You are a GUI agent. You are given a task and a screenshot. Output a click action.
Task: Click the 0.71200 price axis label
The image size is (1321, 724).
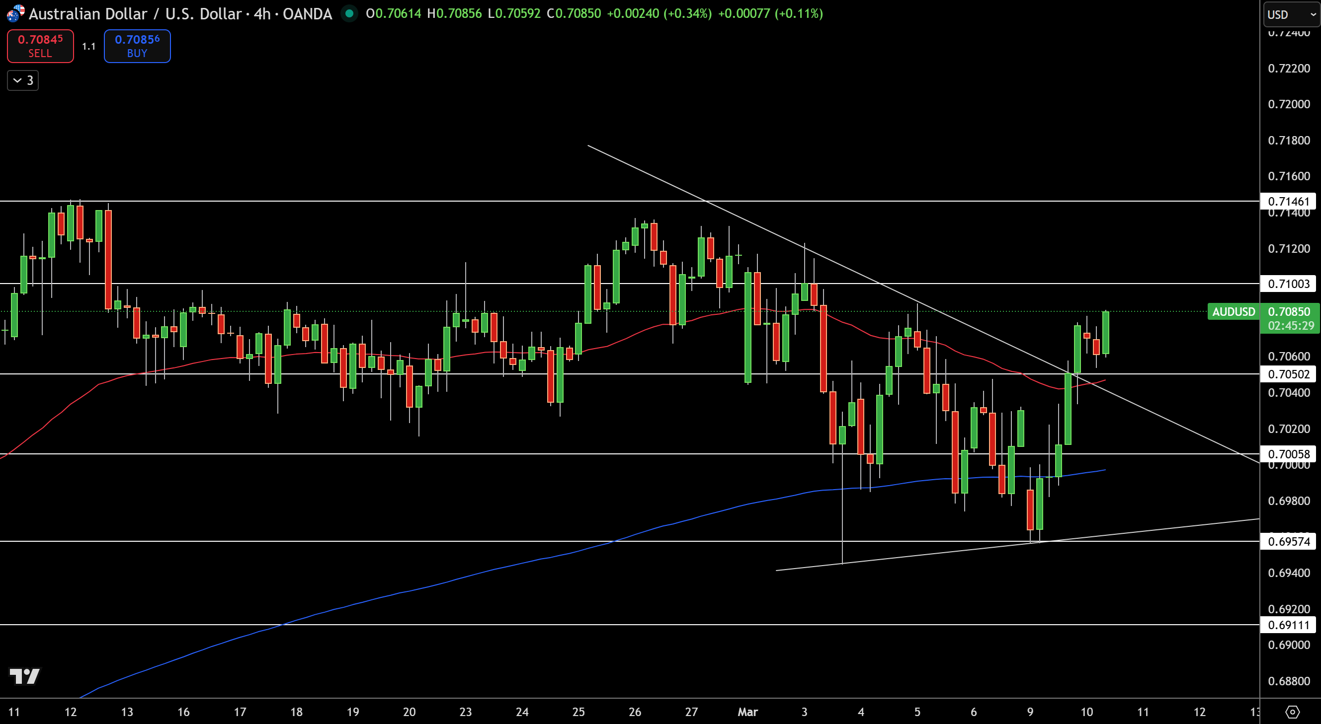pyautogui.click(x=1289, y=248)
